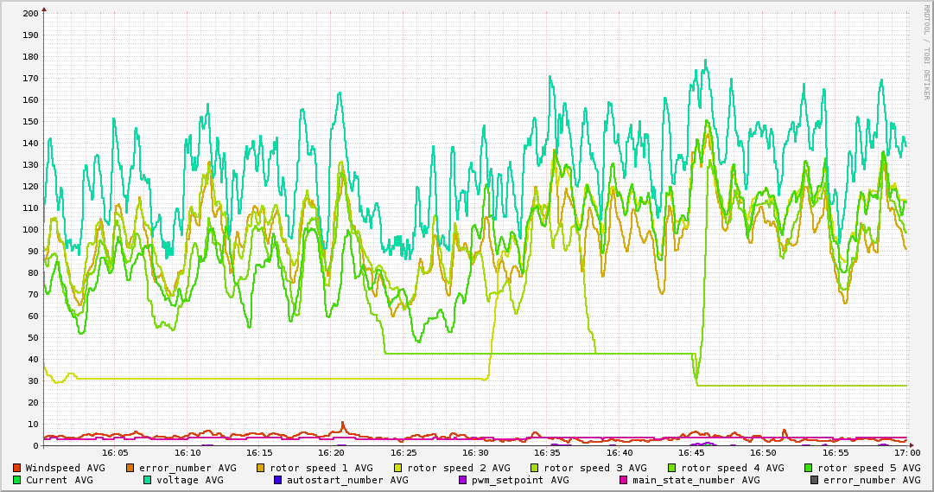Select the "rotor speed 2 AVG" legend text

459,468
